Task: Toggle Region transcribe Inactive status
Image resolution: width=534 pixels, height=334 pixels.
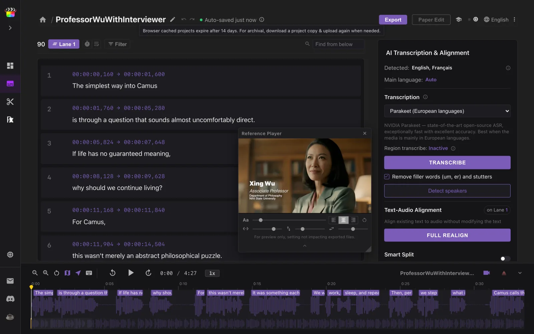Action: [x=438, y=148]
